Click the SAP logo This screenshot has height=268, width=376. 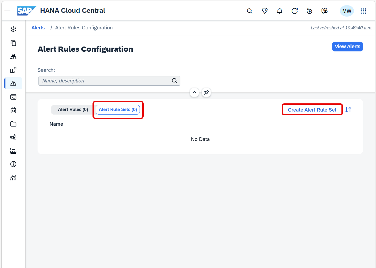click(x=27, y=11)
